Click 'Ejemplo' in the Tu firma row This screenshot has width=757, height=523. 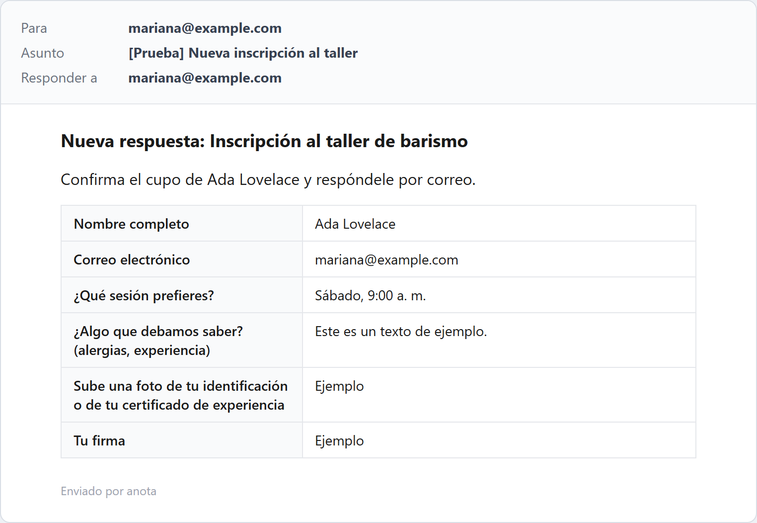point(339,441)
